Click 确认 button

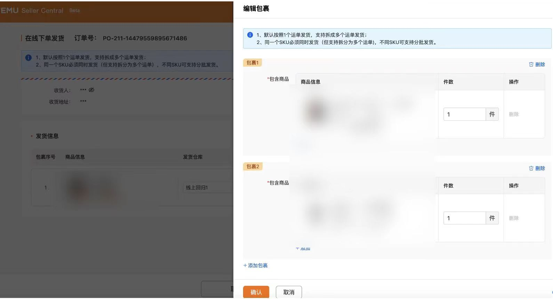(x=256, y=292)
